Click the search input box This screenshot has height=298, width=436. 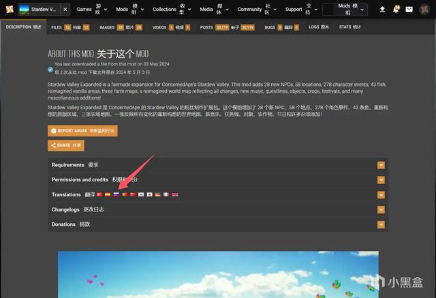(x=328, y=10)
